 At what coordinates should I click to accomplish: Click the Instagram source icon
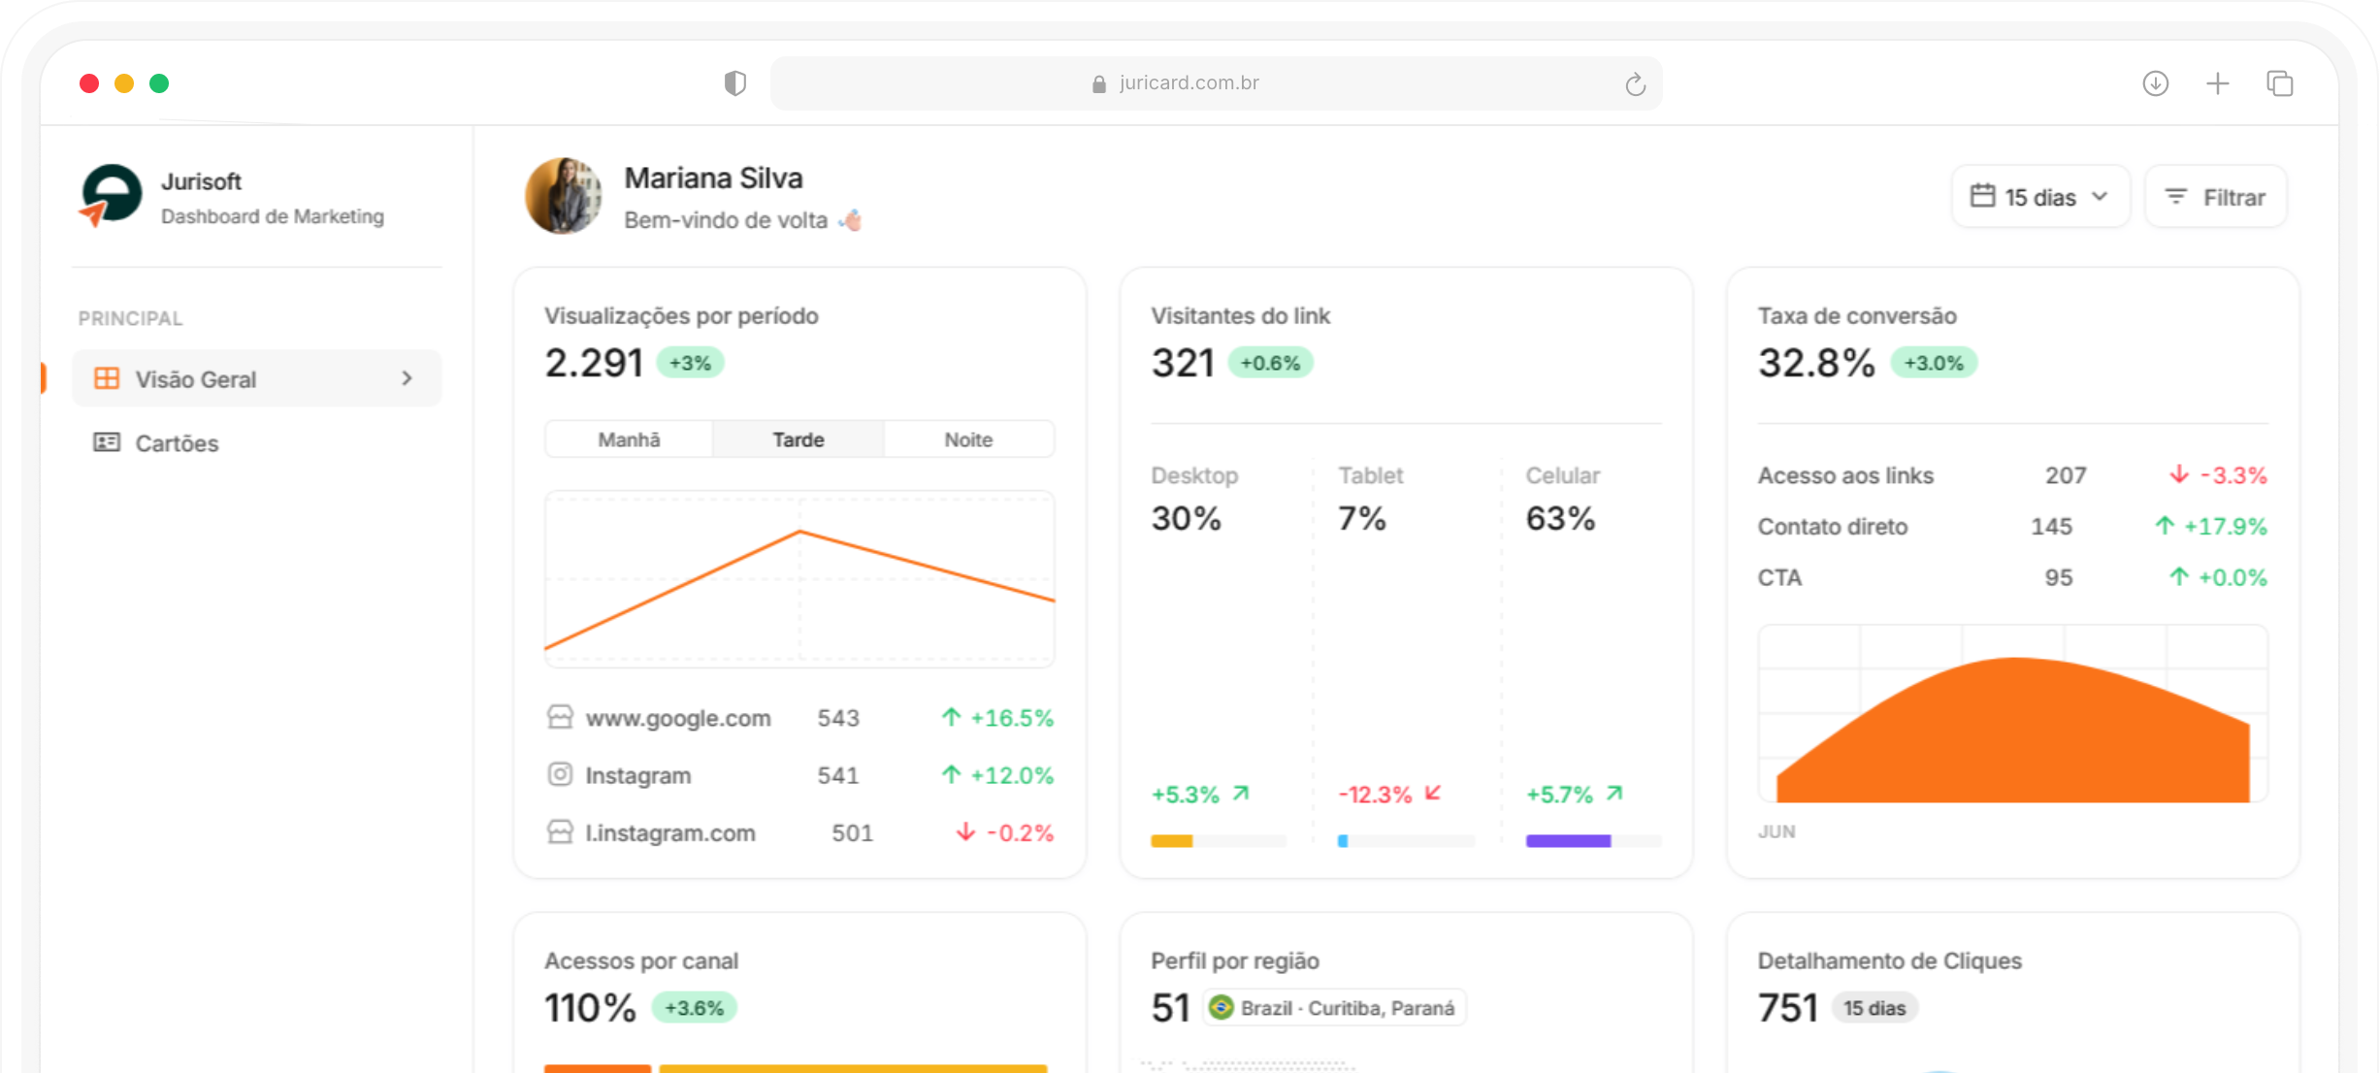[x=560, y=774]
